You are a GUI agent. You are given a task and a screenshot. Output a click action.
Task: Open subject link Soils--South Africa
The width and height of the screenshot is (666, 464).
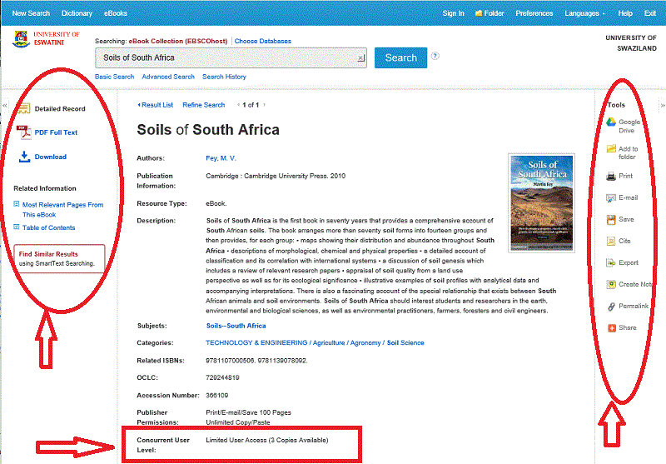click(236, 326)
